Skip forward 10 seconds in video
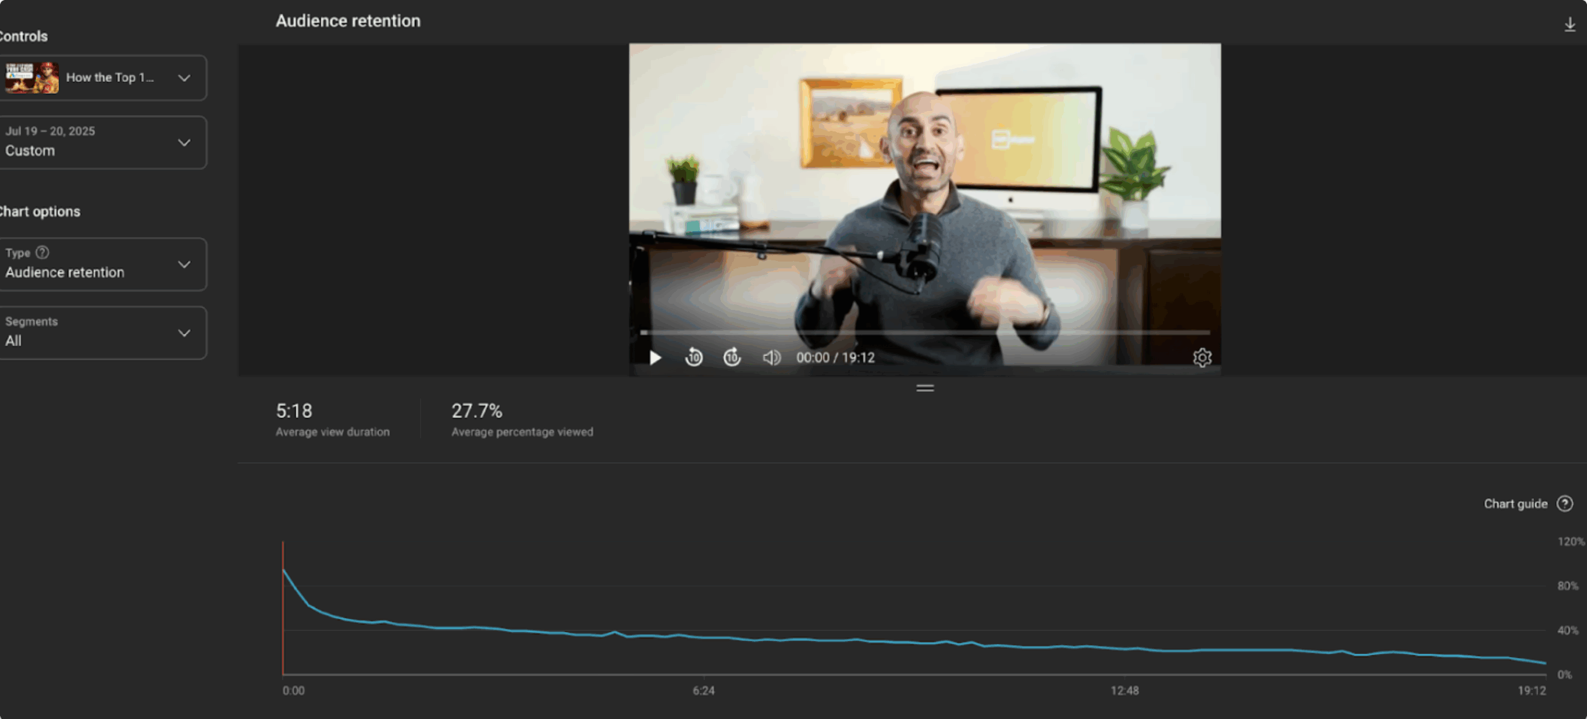 pos(732,358)
